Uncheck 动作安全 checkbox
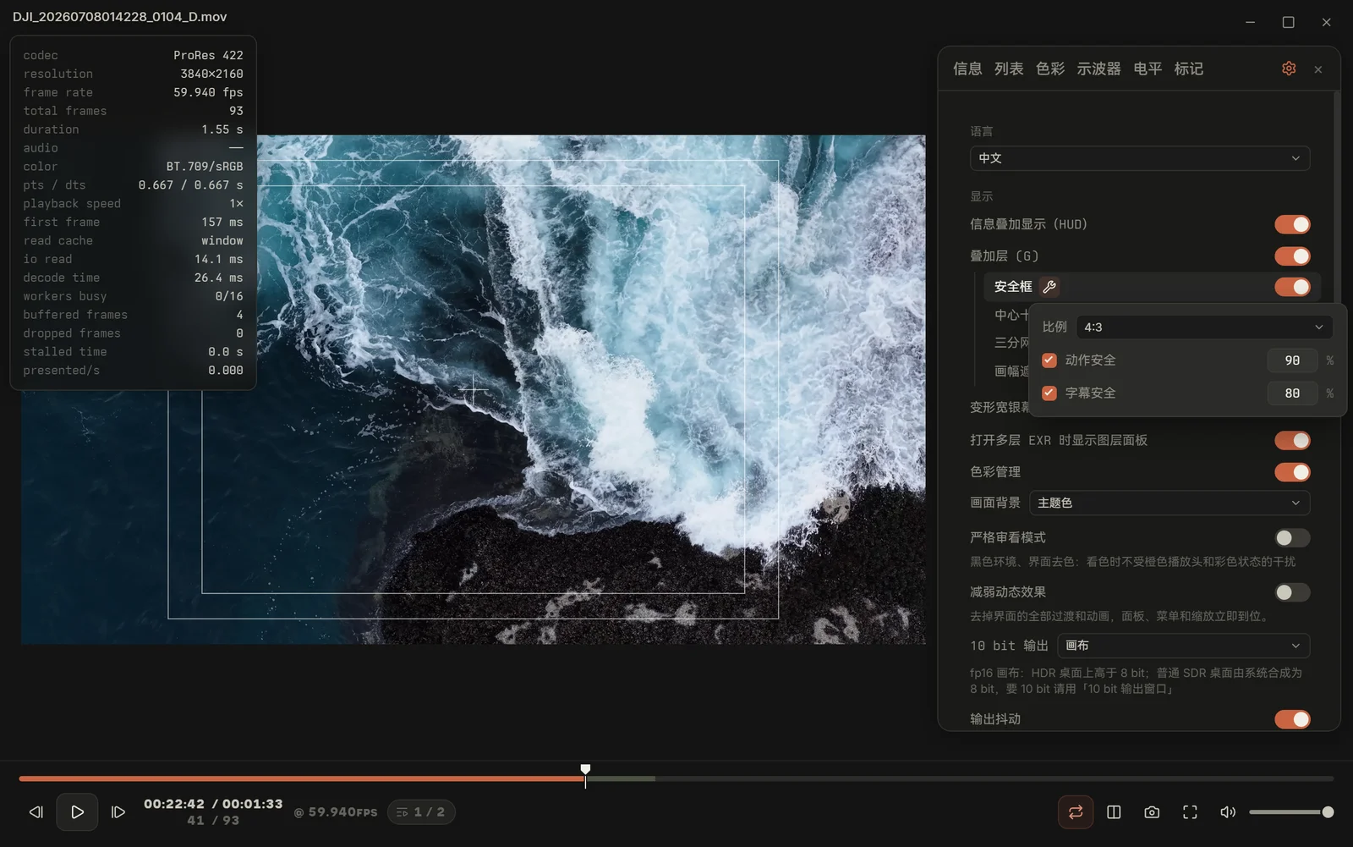 point(1049,360)
